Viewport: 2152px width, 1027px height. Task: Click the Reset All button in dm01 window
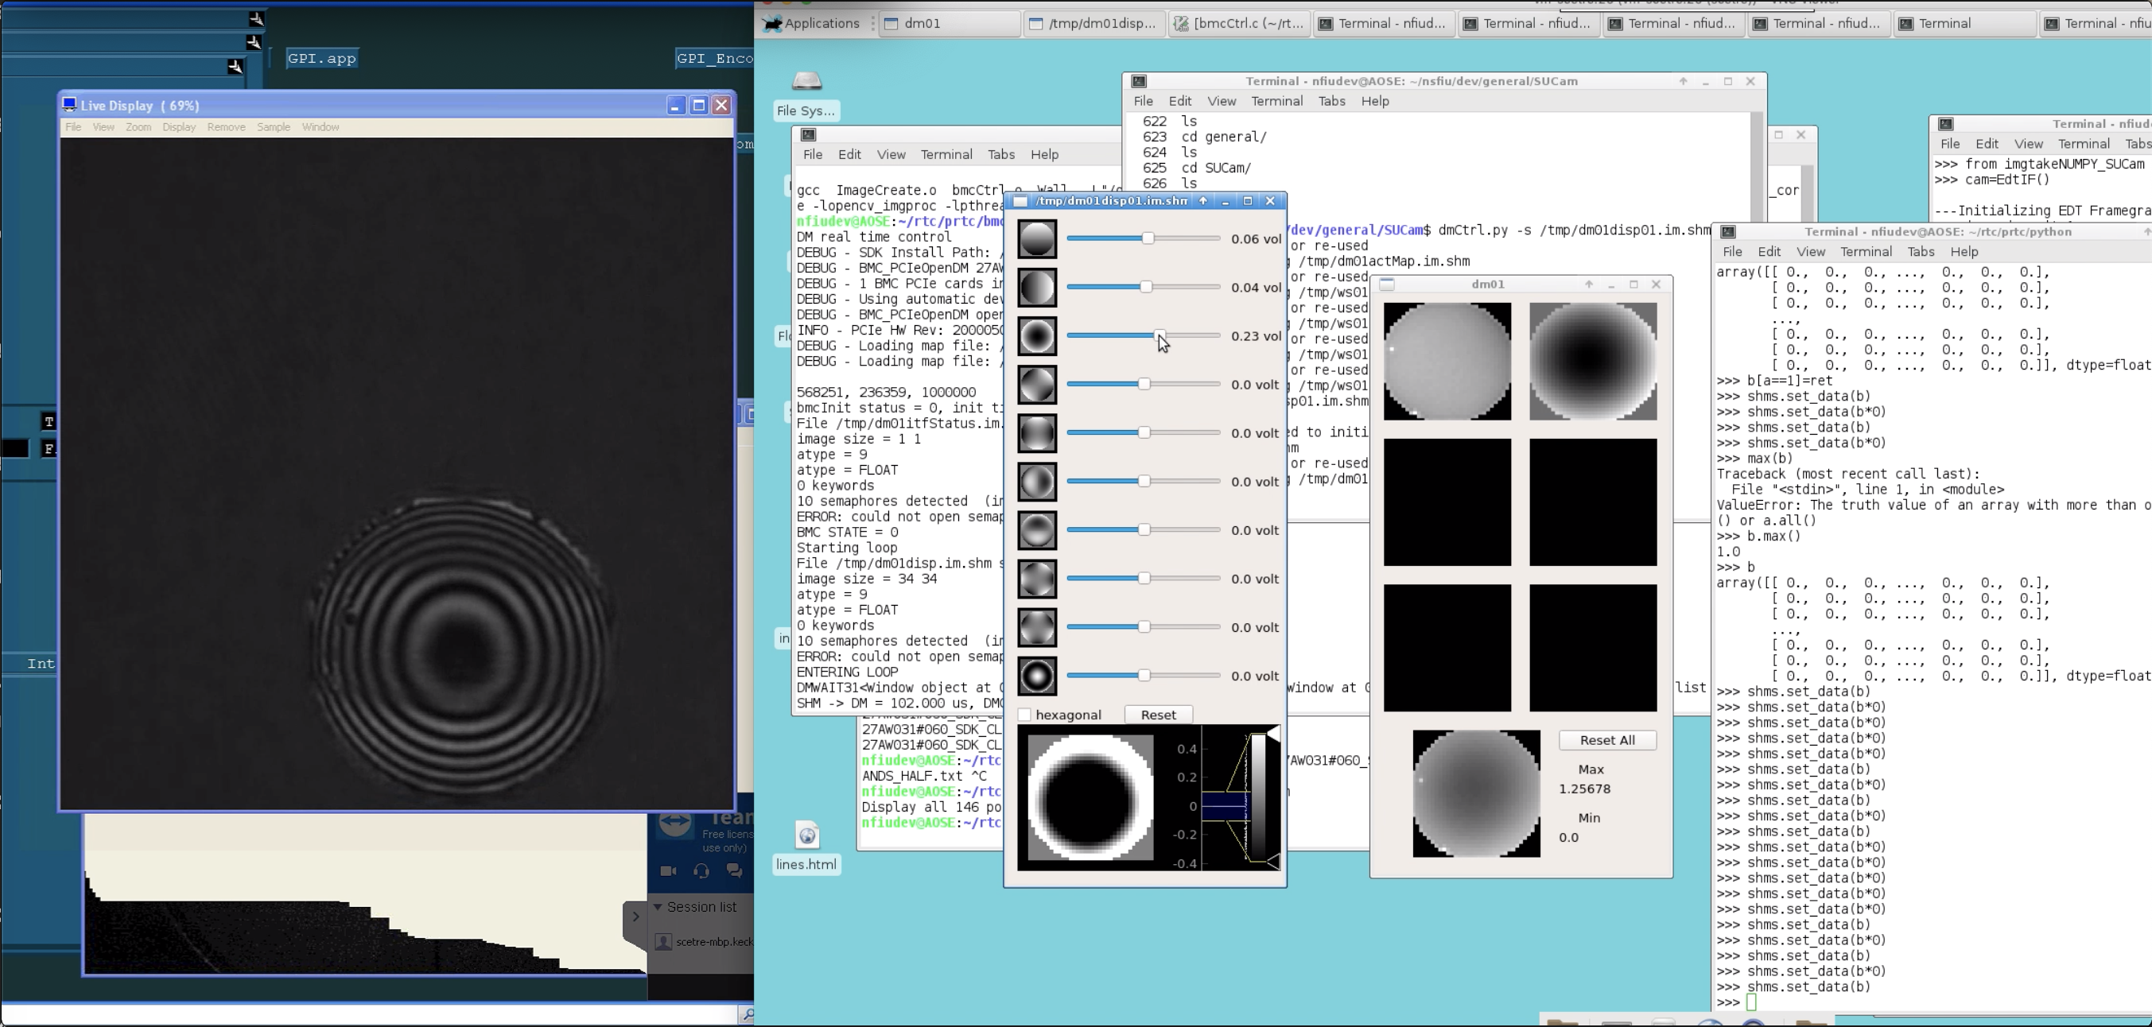coord(1607,741)
